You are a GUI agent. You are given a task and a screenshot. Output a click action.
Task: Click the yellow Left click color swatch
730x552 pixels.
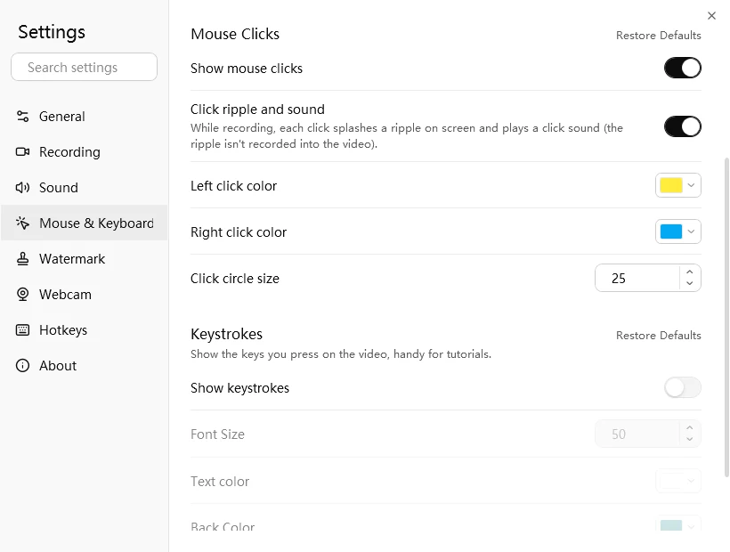point(671,185)
